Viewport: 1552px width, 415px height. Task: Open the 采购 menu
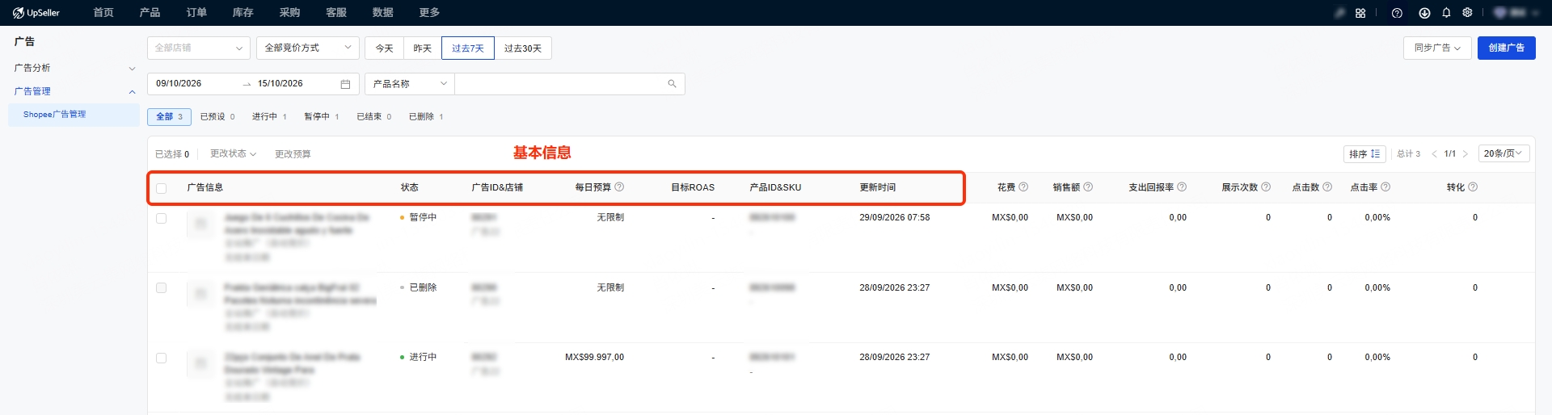[289, 13]
